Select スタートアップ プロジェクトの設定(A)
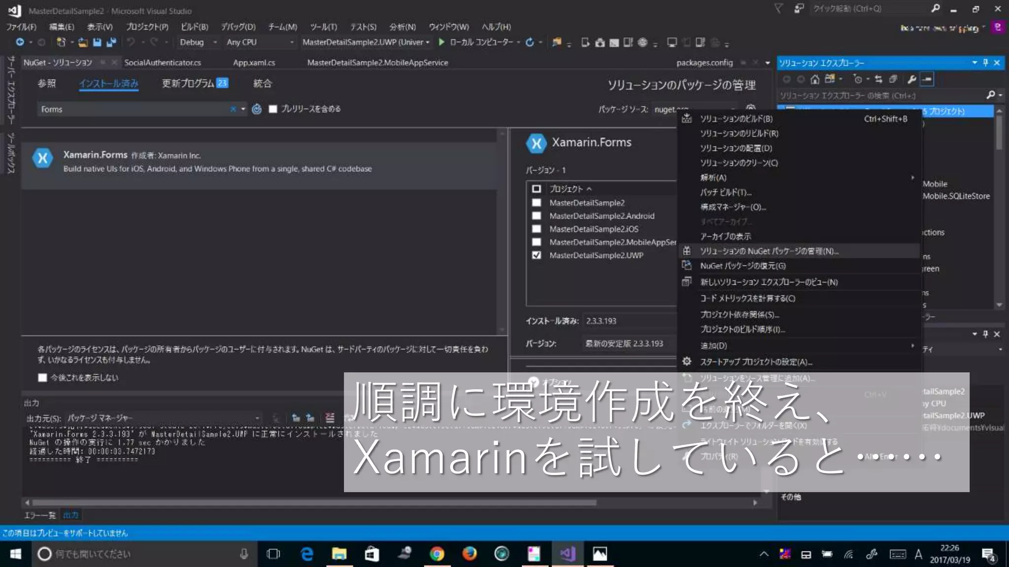This screenshot has width=1009, height=567. pos(799,362)
